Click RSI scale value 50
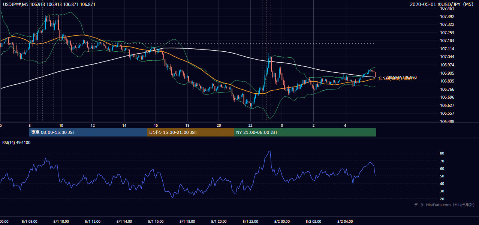479x225 pixels. pyautogui.click(x=442, y=176)
